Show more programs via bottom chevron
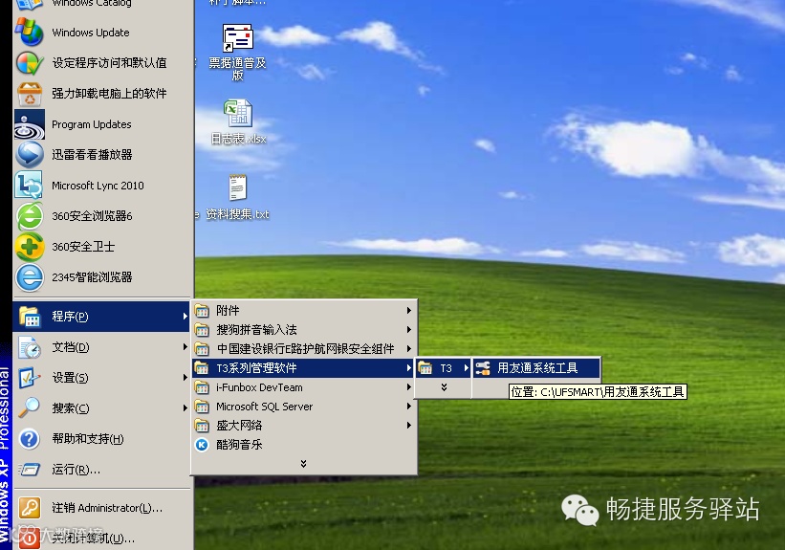 click(303, 464)
